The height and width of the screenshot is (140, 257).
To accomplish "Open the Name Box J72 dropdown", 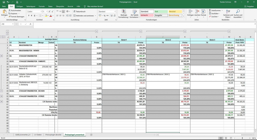I will [x=13, y=24].
